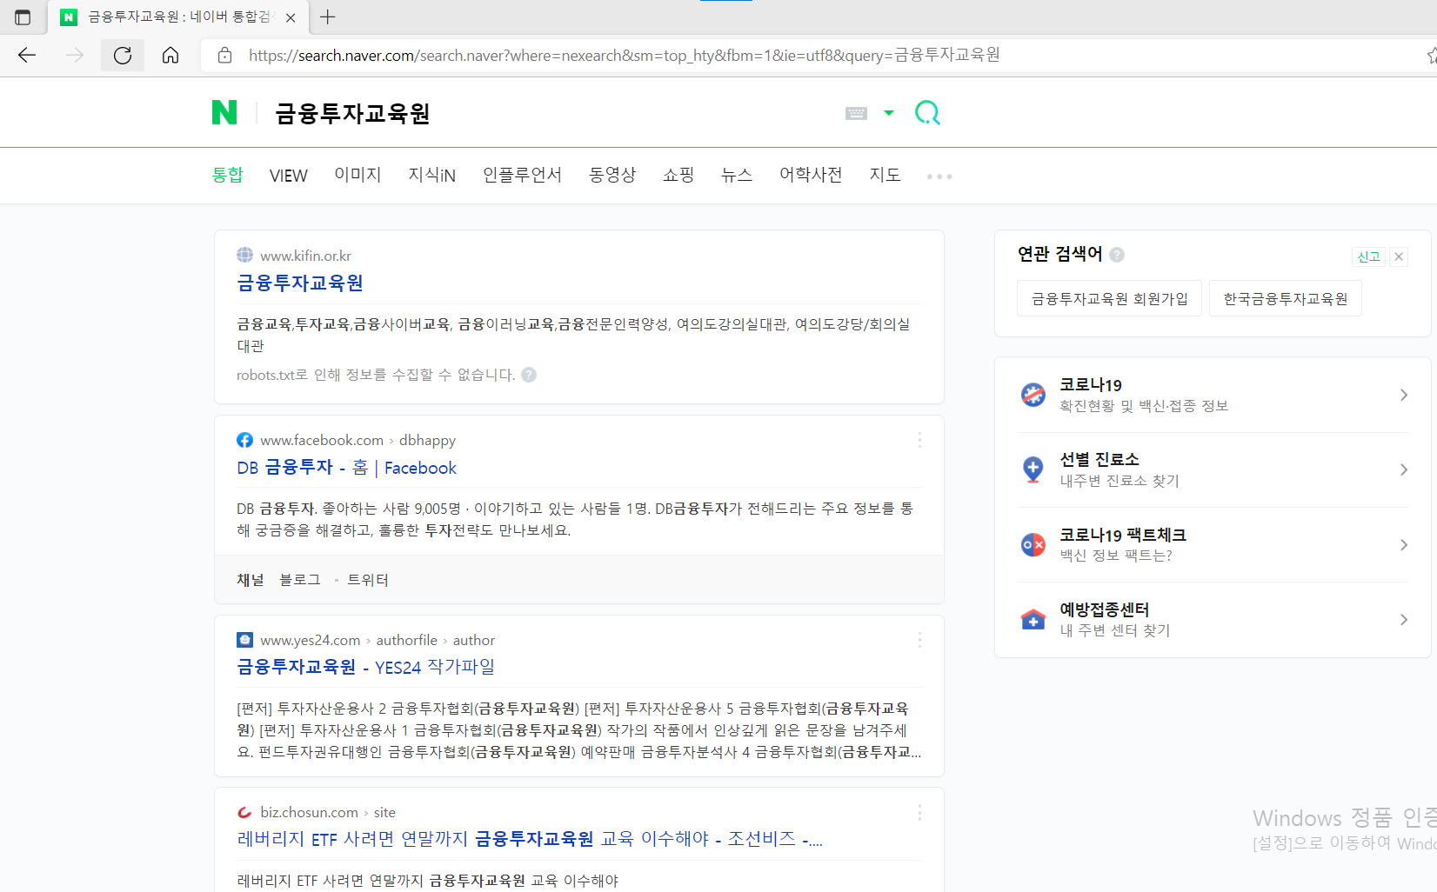Open a new tab with the plus icon

coord(328,17)
